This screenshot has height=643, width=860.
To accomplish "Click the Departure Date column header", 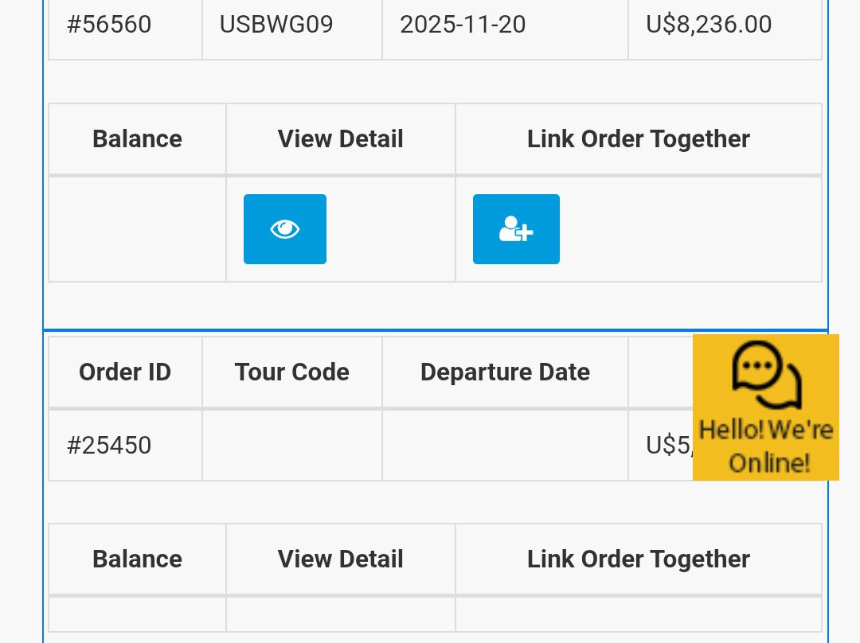I will [x=505, y=372].
